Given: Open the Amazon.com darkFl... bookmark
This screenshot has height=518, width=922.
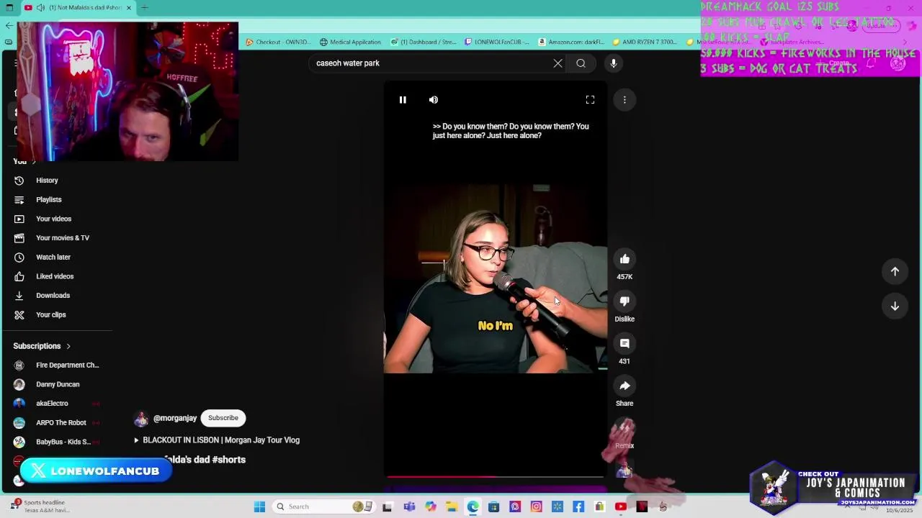Looking at the screenshot, I should (x=572, y=42).
